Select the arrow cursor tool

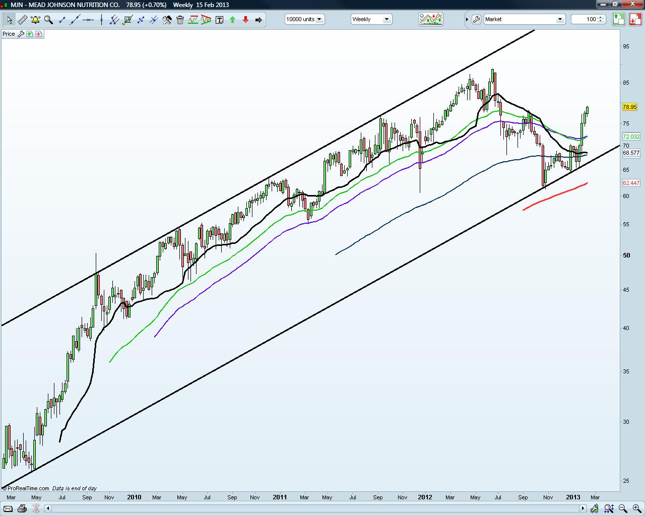(x=9, y=20)
